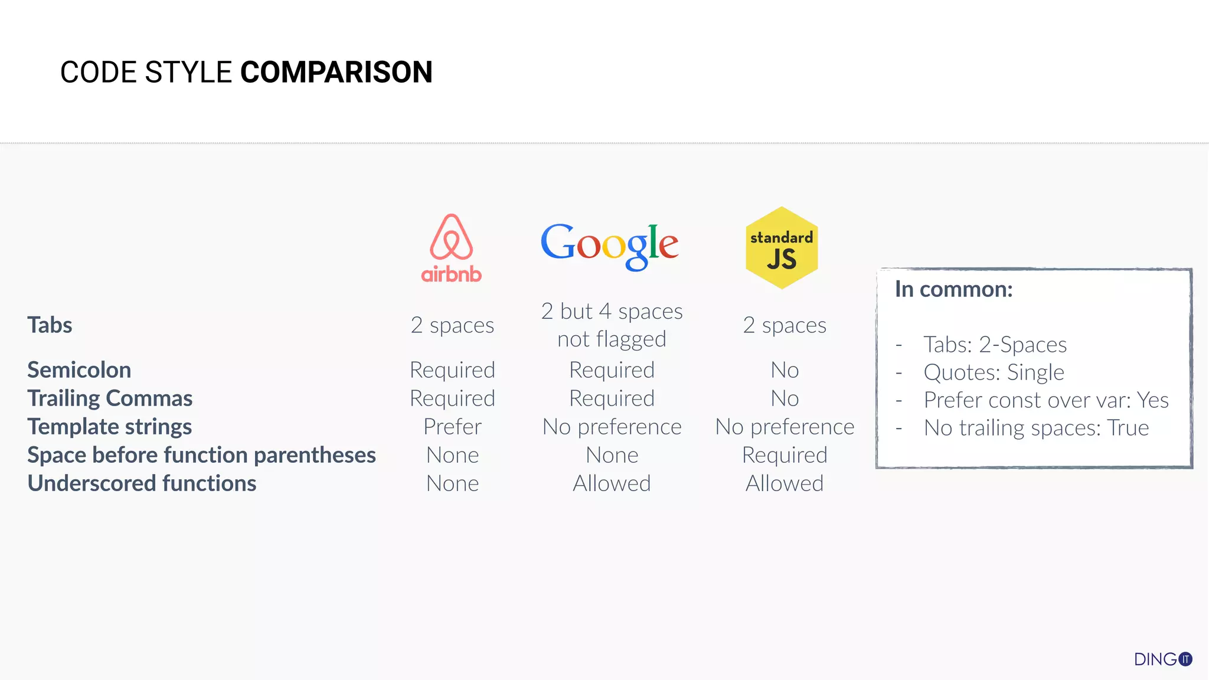
Task: Select Standard JS 'Required' function space value
Action: [785, 455]
